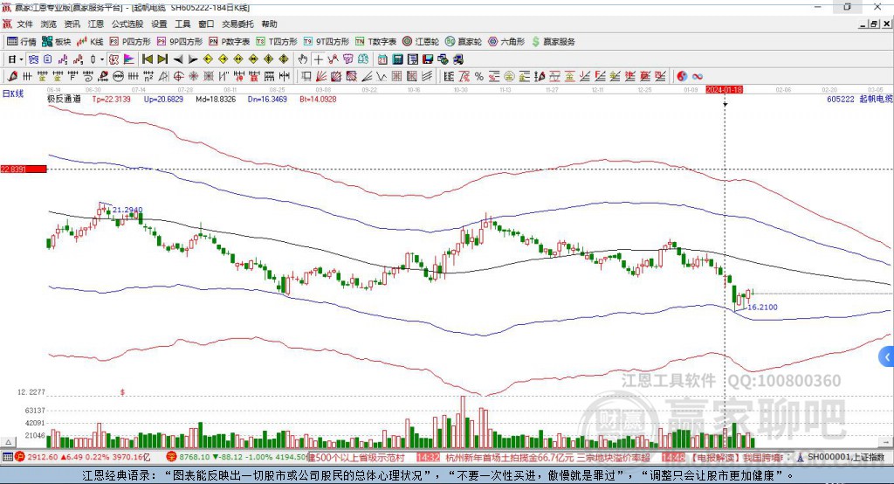Launch the 赢家轮 wheel tool
Viewport: 894px width, 484px height.
click(x=464, y=42)
